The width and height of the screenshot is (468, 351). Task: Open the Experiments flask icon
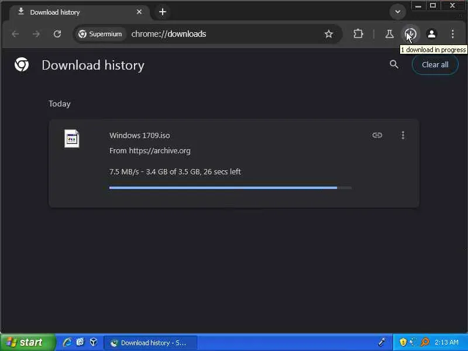[389, 34]
